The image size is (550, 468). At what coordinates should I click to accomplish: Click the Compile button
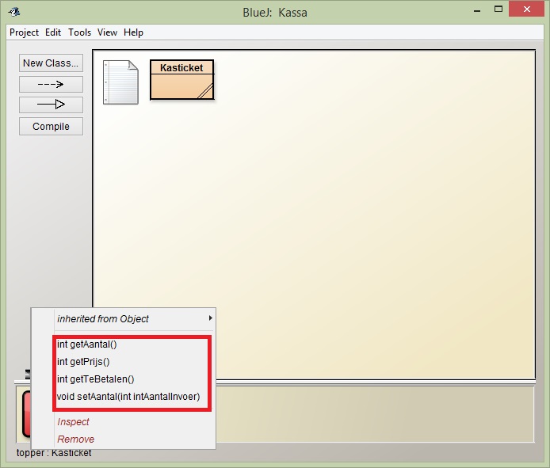pos(51,126)
